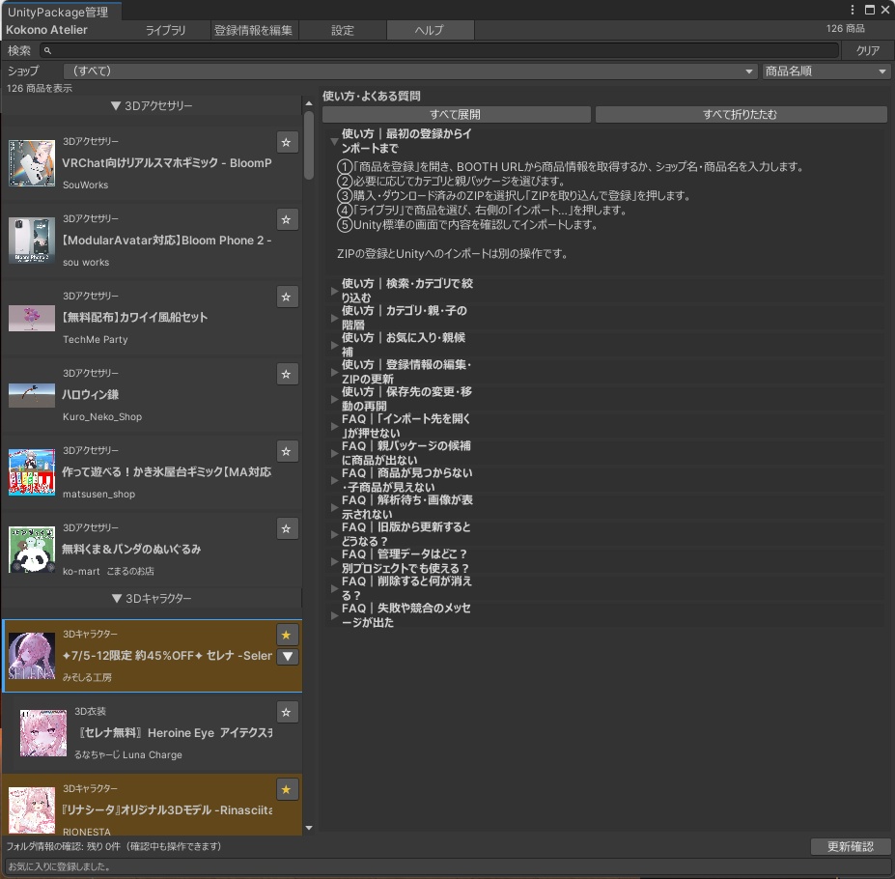Click the matsusen_shop shop name
This screenshot has width=895, height=879.
pos(98,494)
